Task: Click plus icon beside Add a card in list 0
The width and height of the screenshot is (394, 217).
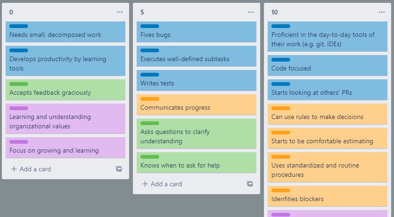Action: (14, 169)
